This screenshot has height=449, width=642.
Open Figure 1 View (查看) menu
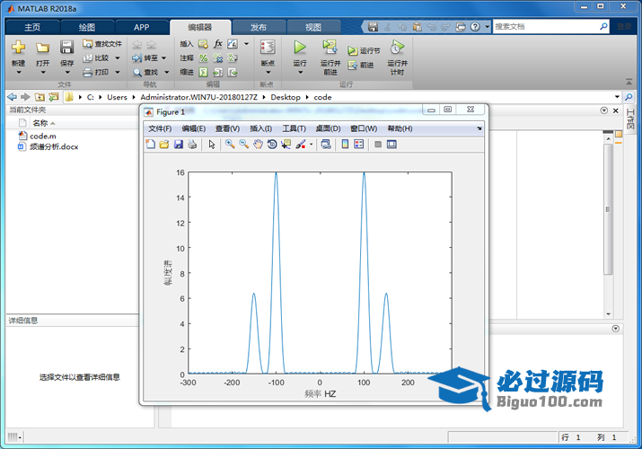[227, 128]
